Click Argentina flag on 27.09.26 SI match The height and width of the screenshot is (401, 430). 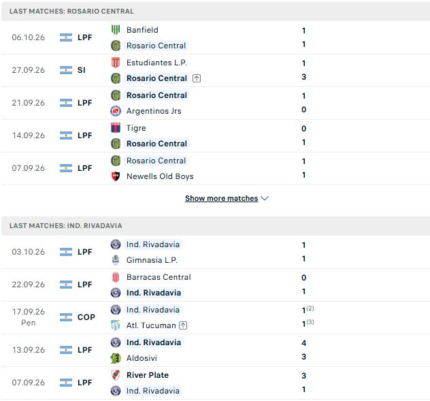[66, 70]
